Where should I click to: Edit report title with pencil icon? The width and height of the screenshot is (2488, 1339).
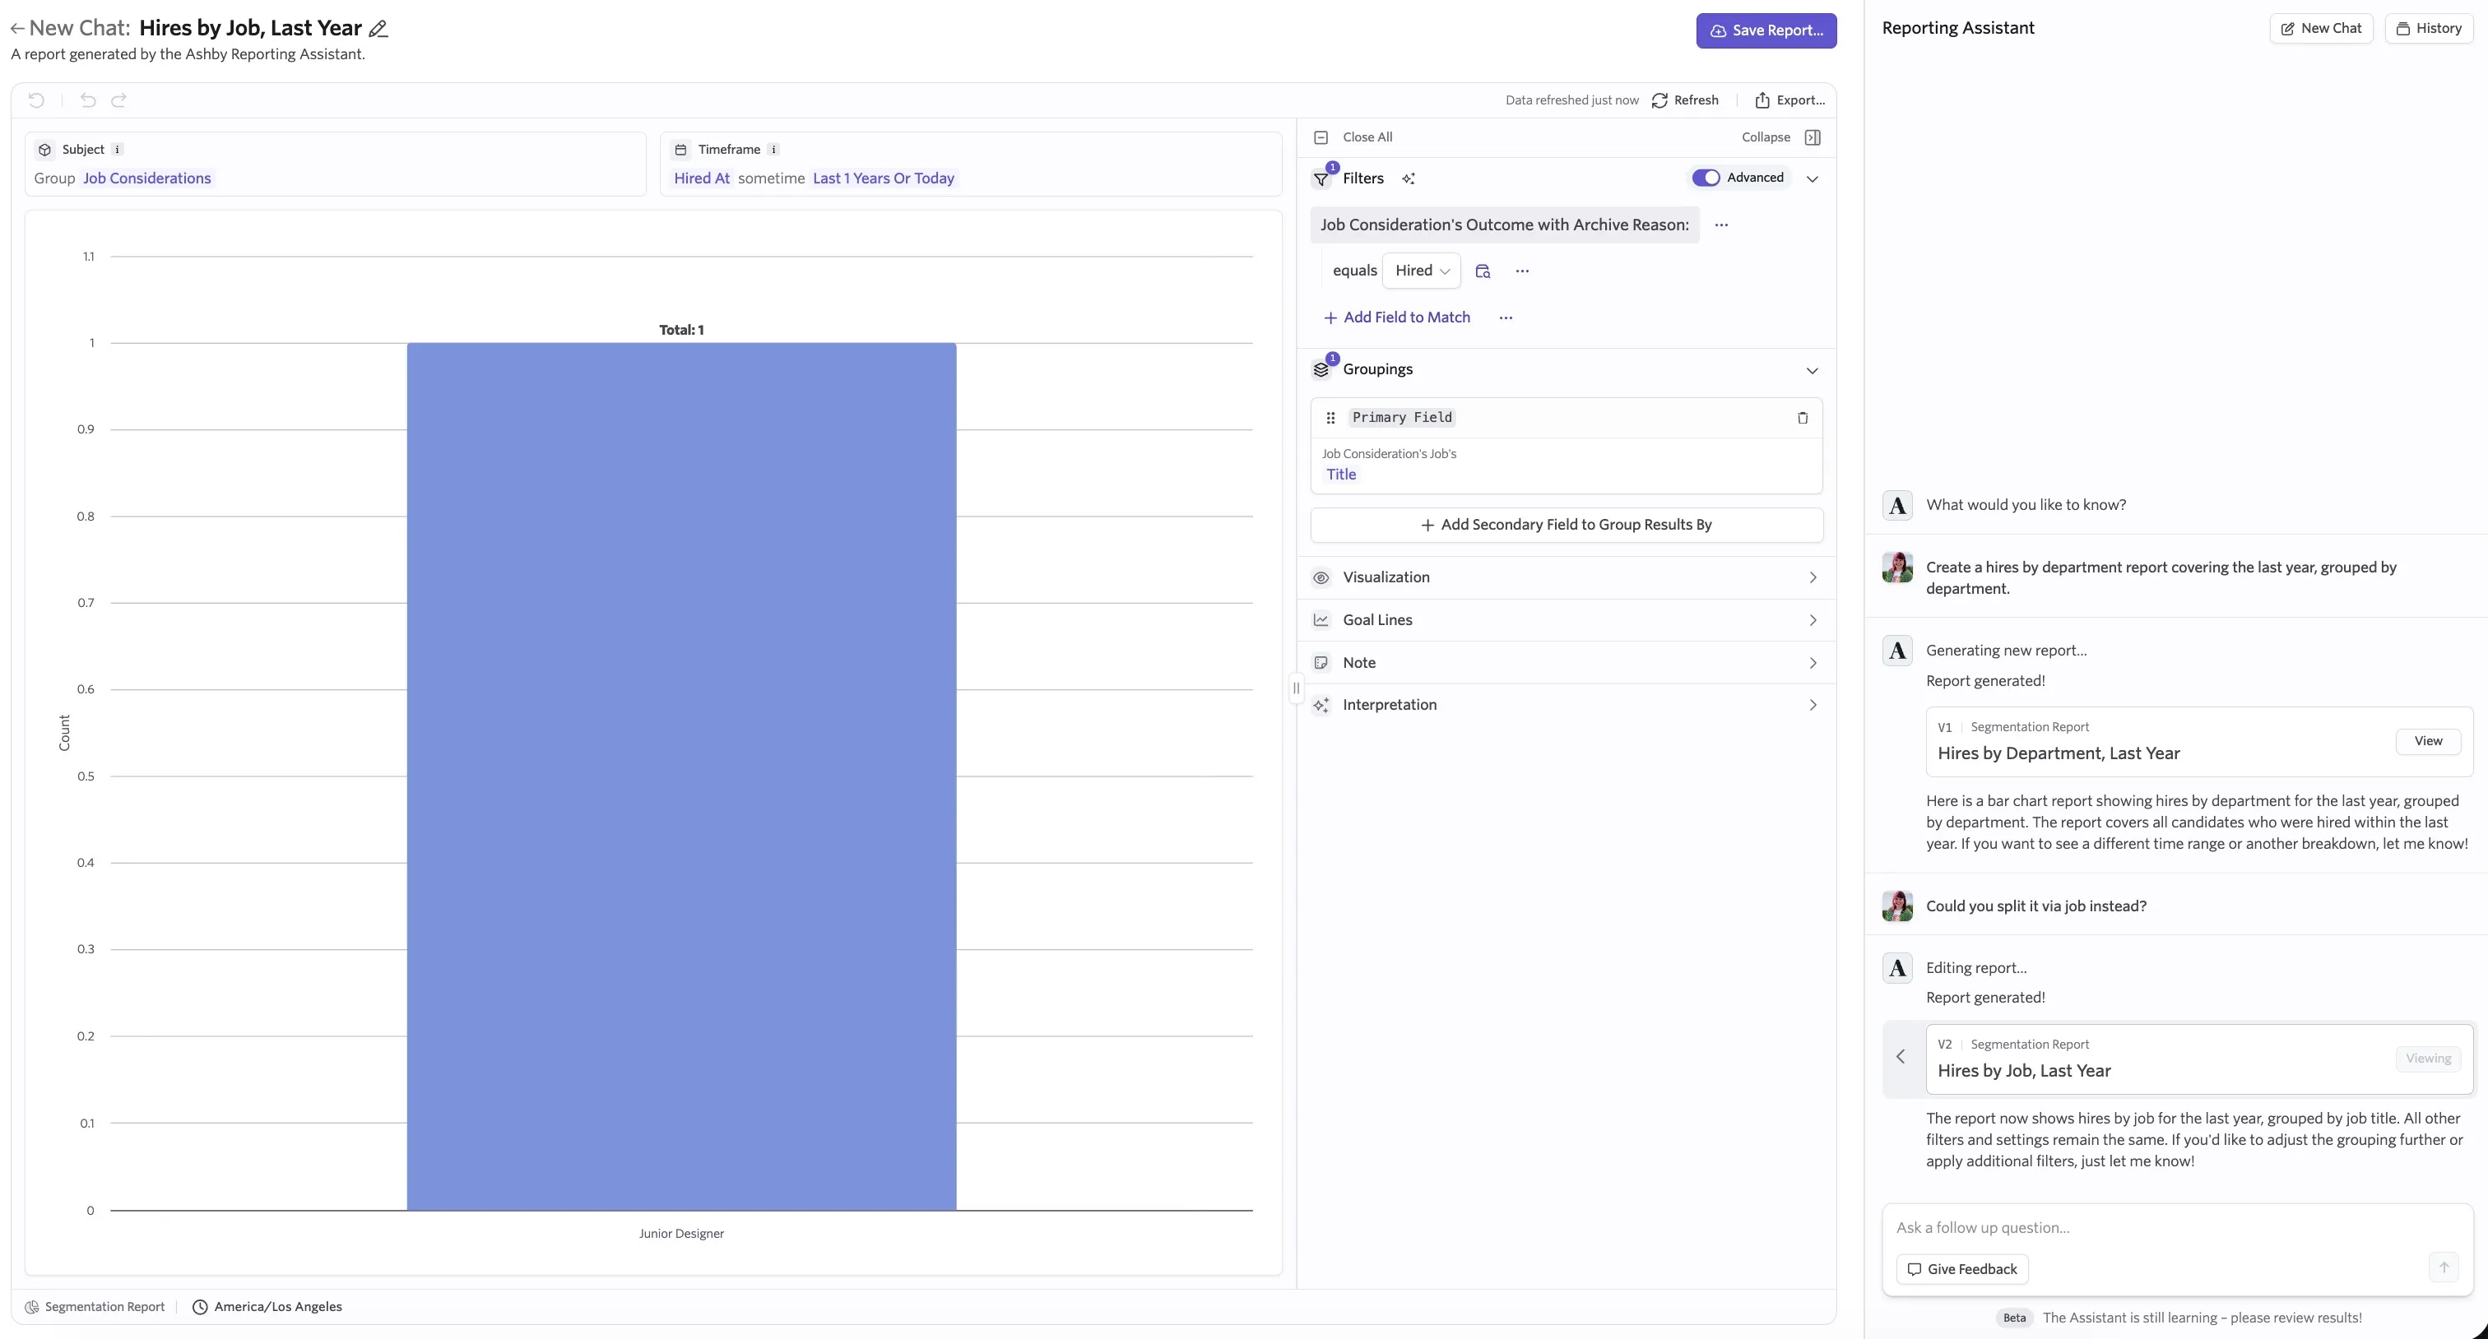coord(378,29)
